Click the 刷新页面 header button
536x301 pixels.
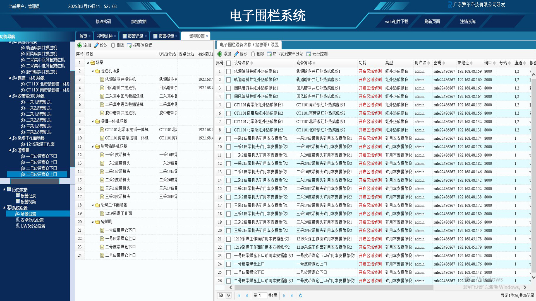pos(432,21)
